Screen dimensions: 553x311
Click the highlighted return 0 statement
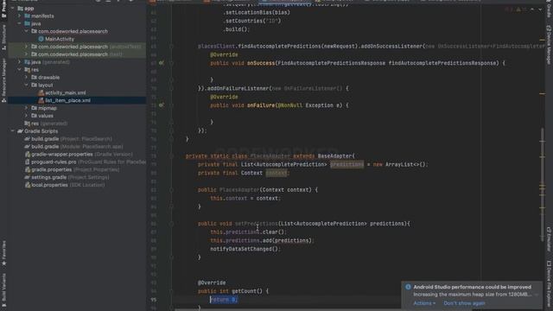[224, 300]
